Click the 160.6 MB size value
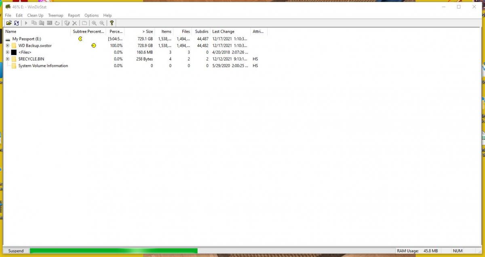 pyautogui.click(x=145, y=52)
